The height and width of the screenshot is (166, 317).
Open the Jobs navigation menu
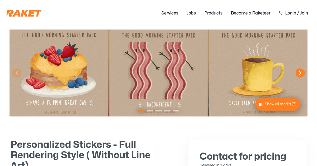click(191, 13)
